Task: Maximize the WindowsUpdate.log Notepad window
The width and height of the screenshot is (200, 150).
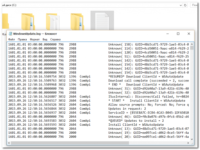Action: (178, 34)
